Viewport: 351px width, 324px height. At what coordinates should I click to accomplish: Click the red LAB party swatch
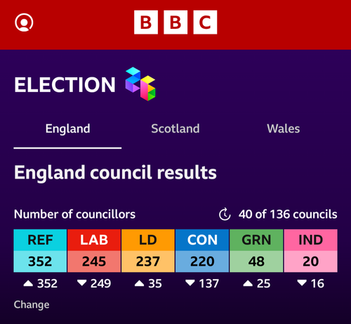click(94, 240)
